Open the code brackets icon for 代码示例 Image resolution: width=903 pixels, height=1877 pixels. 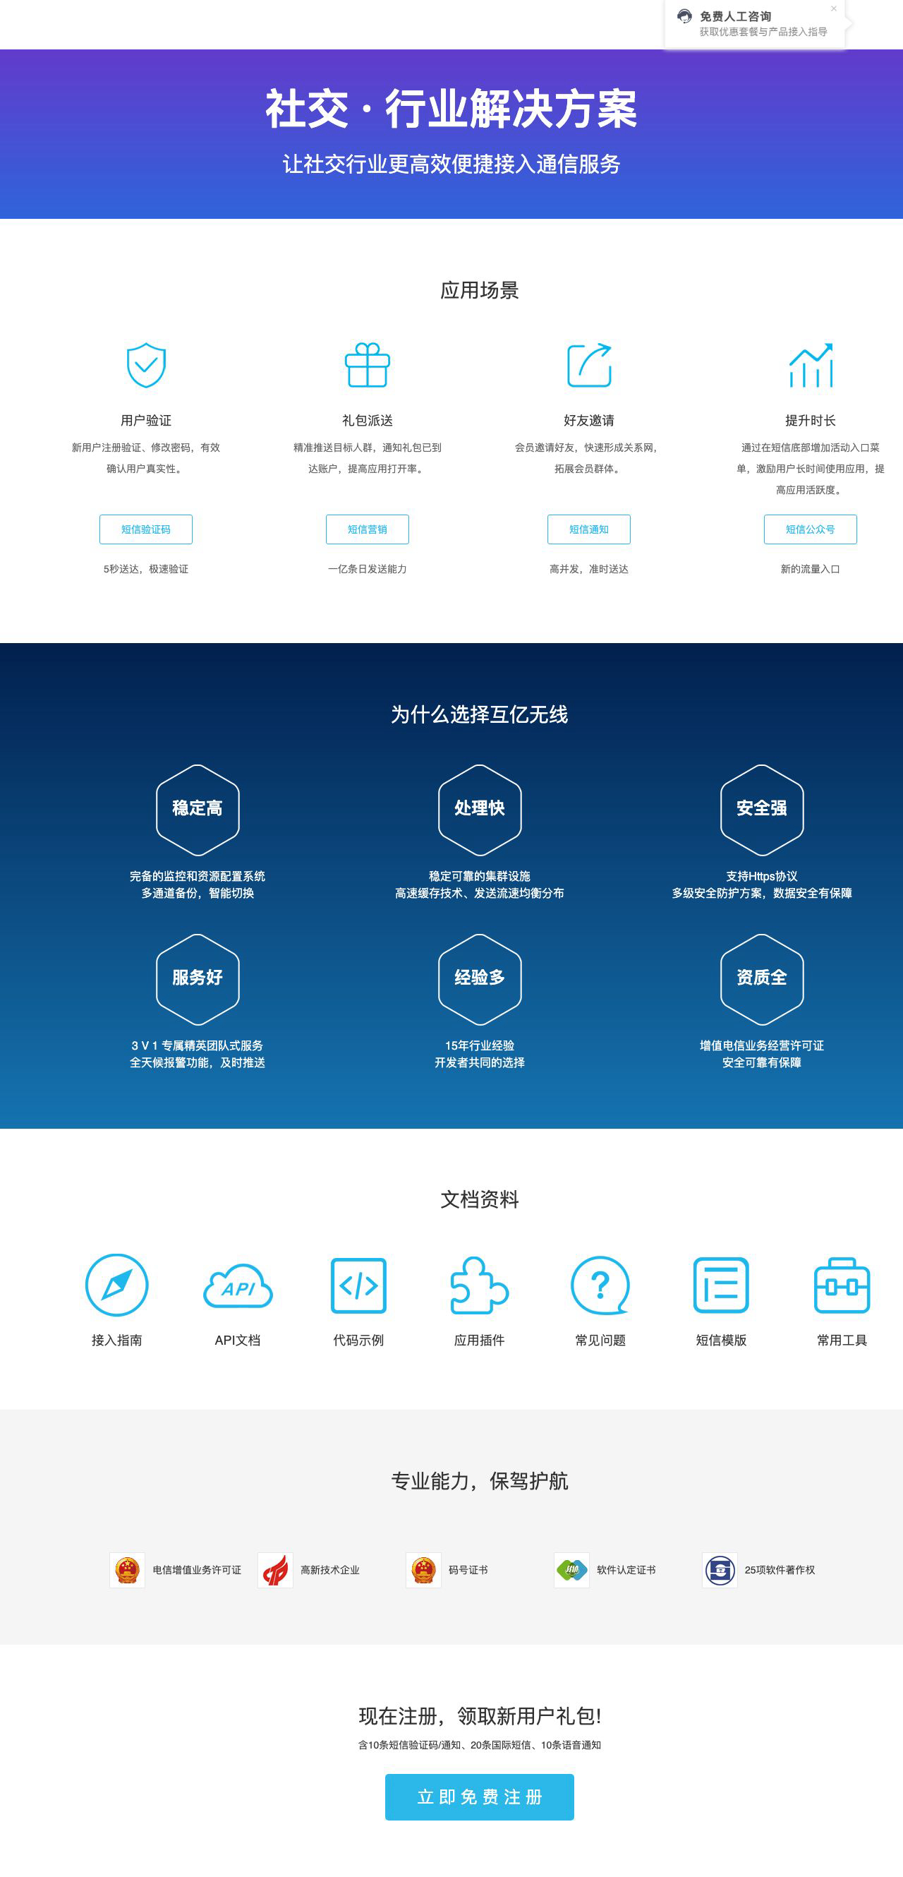coord(358,1285)
